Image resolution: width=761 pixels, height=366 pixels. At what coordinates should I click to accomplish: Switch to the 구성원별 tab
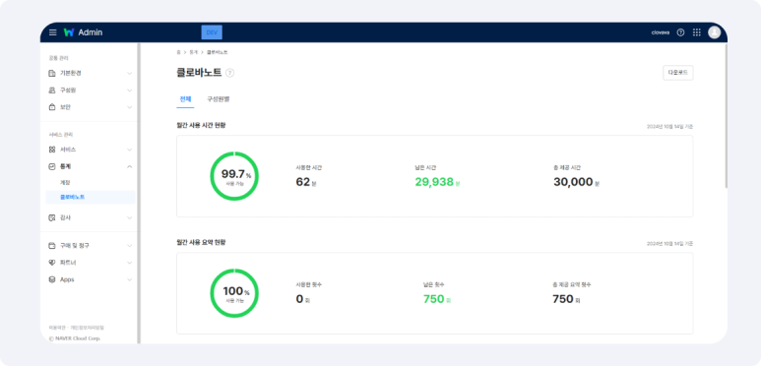[218, 99]
